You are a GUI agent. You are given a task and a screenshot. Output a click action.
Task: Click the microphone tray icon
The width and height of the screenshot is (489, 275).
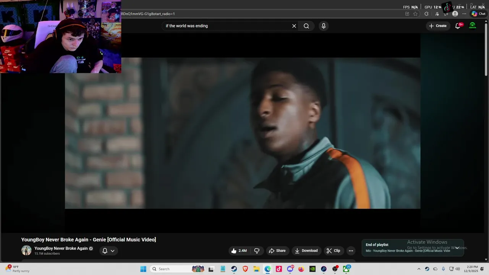point(443,269)
